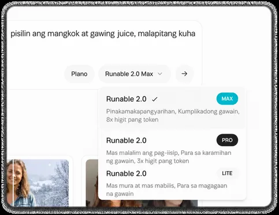The image size is (279, 215).
Task: Click the text 'ng gawain, 3x higit pang token'
Action: tap(148, 161)
